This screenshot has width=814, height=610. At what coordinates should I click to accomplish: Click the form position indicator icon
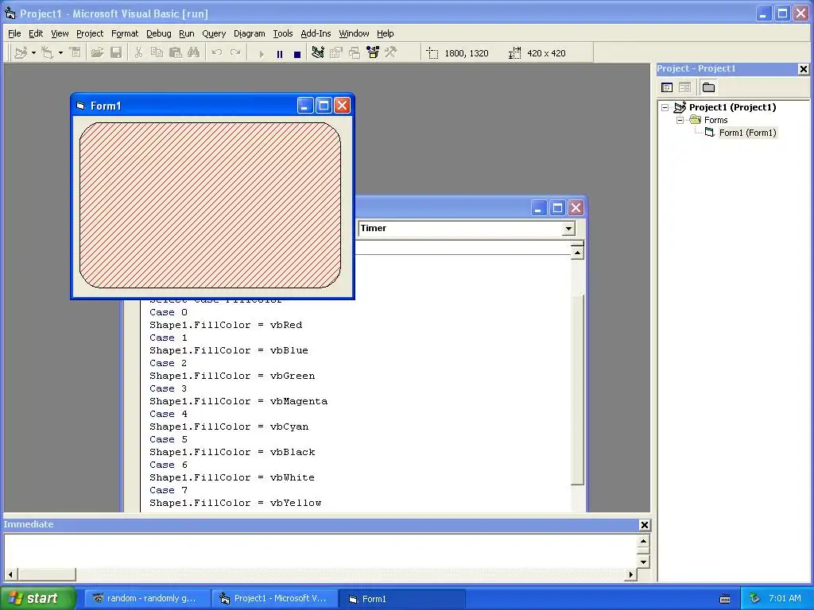point(432,53)
